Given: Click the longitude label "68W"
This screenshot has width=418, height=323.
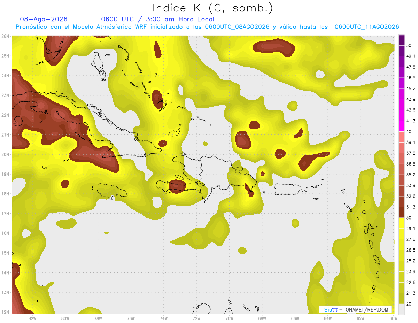Looking at the screenshot, I should [262, 318].
